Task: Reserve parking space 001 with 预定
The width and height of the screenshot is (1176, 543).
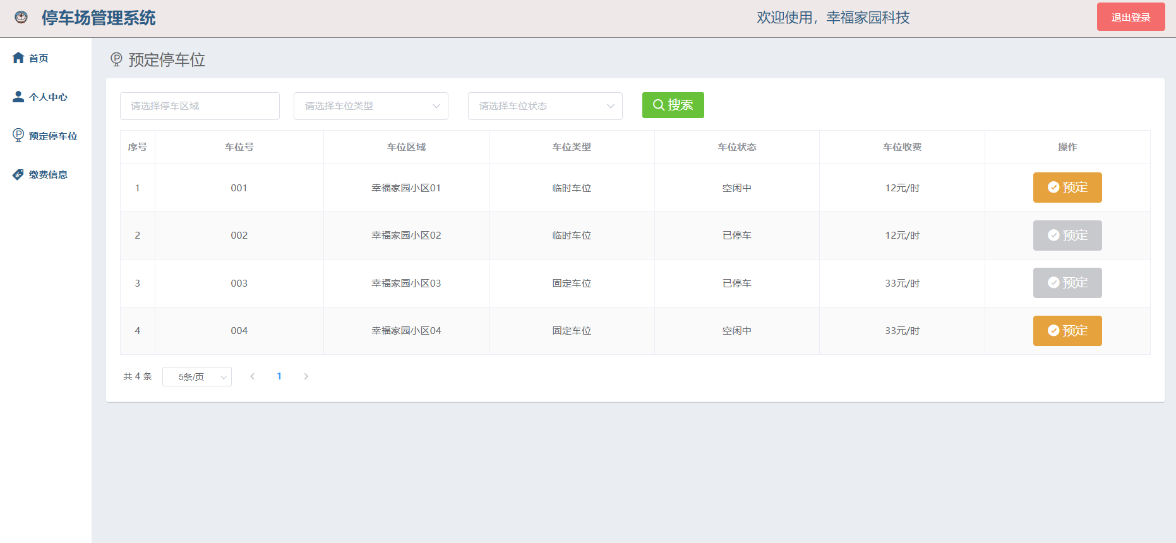Action: tap(1067, 188)
